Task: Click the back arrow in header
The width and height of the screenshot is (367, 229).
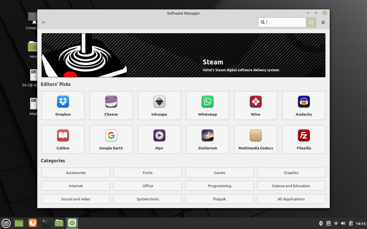Action: click(x=44, y=22)
